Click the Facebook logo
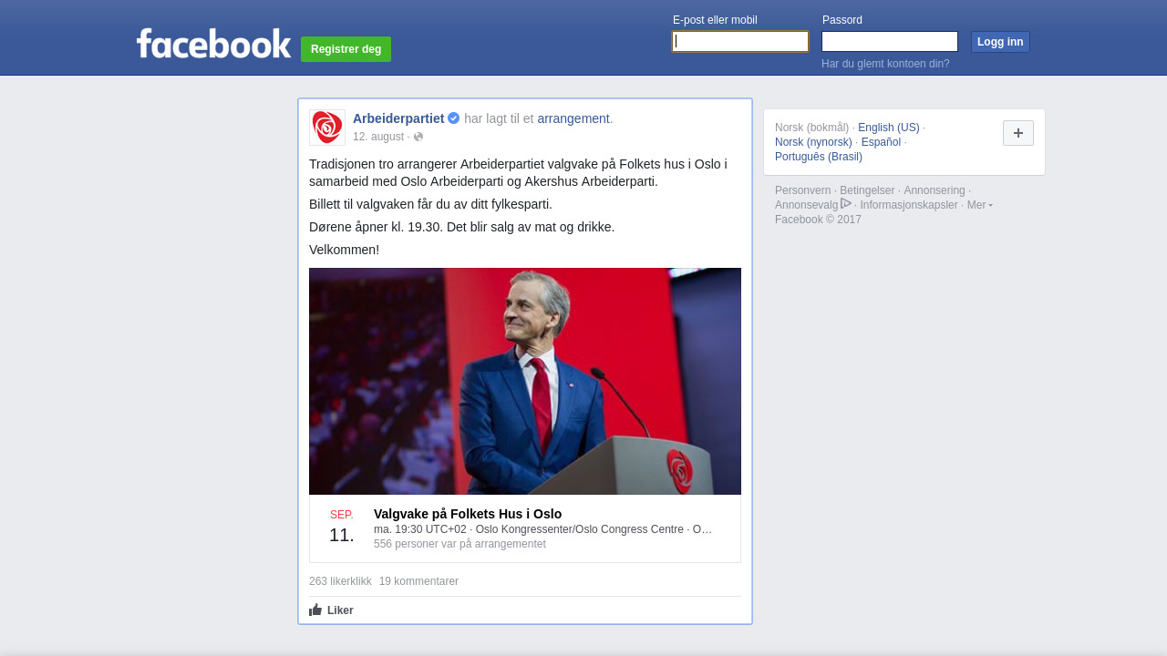Screen dimensions: 1167x656 [x=213, y=43]
